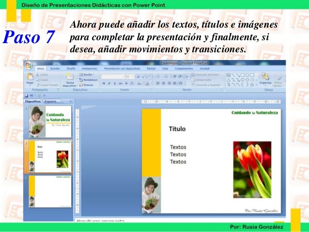Open the Diseño layout dropdown
Viewport: 309px width, 232px height.
pos(87,75)
